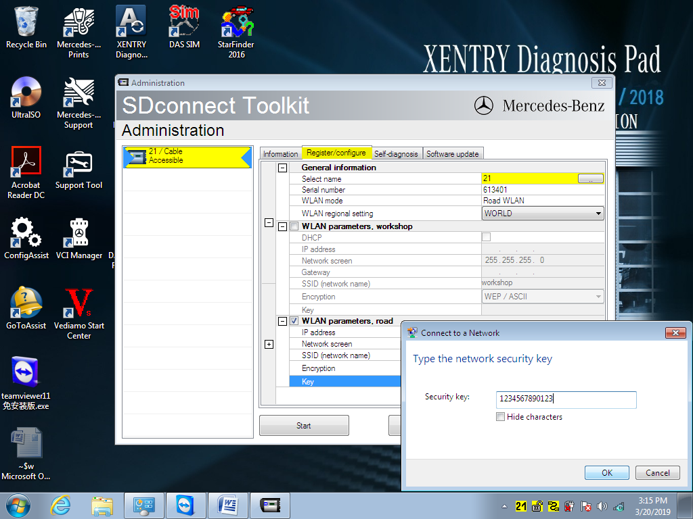The image size is (693, 519).
Task: Select the road Key row
Action: point(344,381)
